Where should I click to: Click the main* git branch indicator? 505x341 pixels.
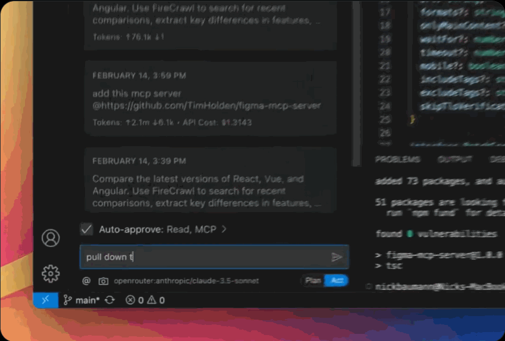81,300
